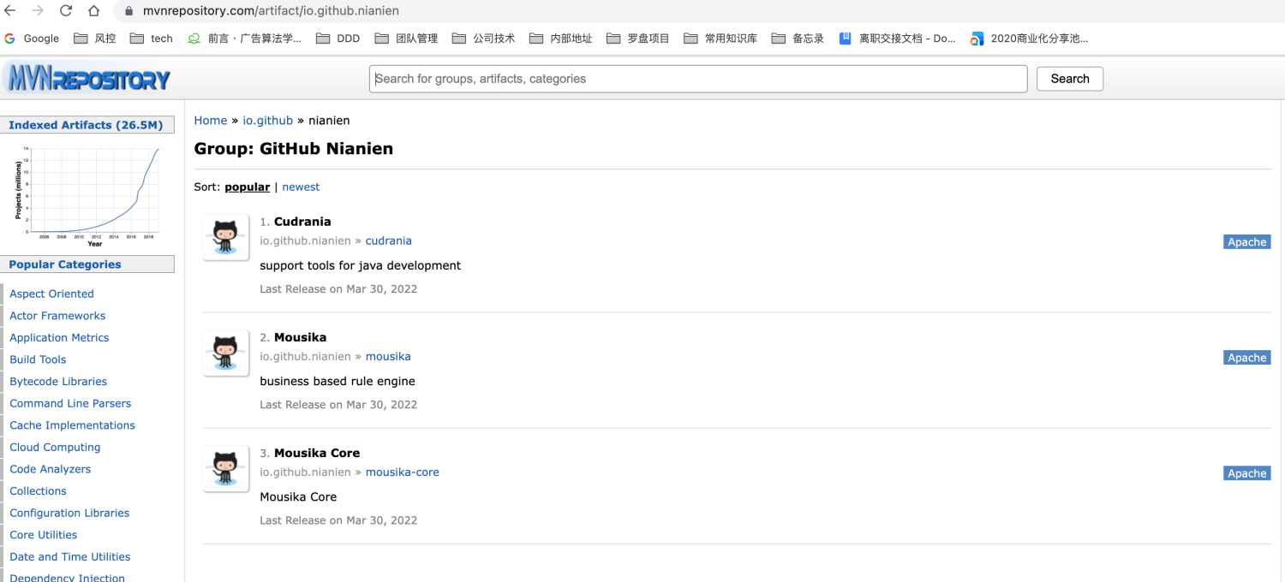
Task: Open the Google bookmark
Action: click(32, 39)
